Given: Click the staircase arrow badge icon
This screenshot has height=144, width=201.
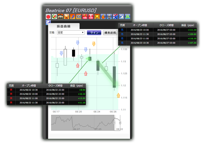Looking at the screenshot, I should click(x=121, y=17).
